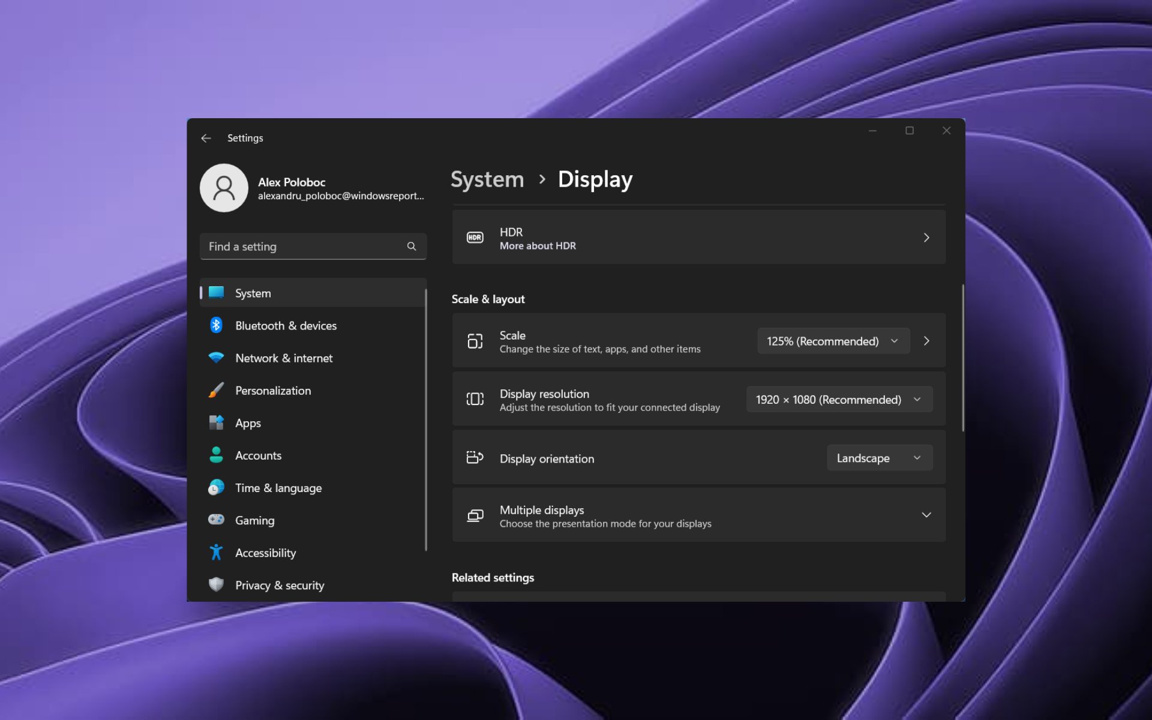Click the System navigation icon
Screen dimensions: 1152x720
217,292
